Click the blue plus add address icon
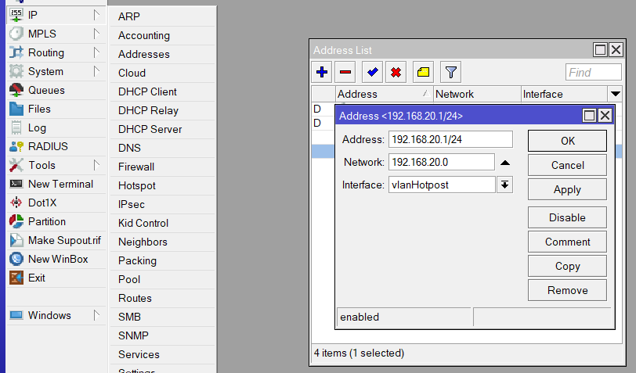Screen dimensions: 636x373 (321, 73)
